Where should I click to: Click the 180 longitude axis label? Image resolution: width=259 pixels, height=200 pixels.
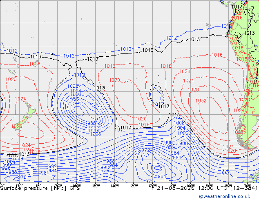coord(38,186)
